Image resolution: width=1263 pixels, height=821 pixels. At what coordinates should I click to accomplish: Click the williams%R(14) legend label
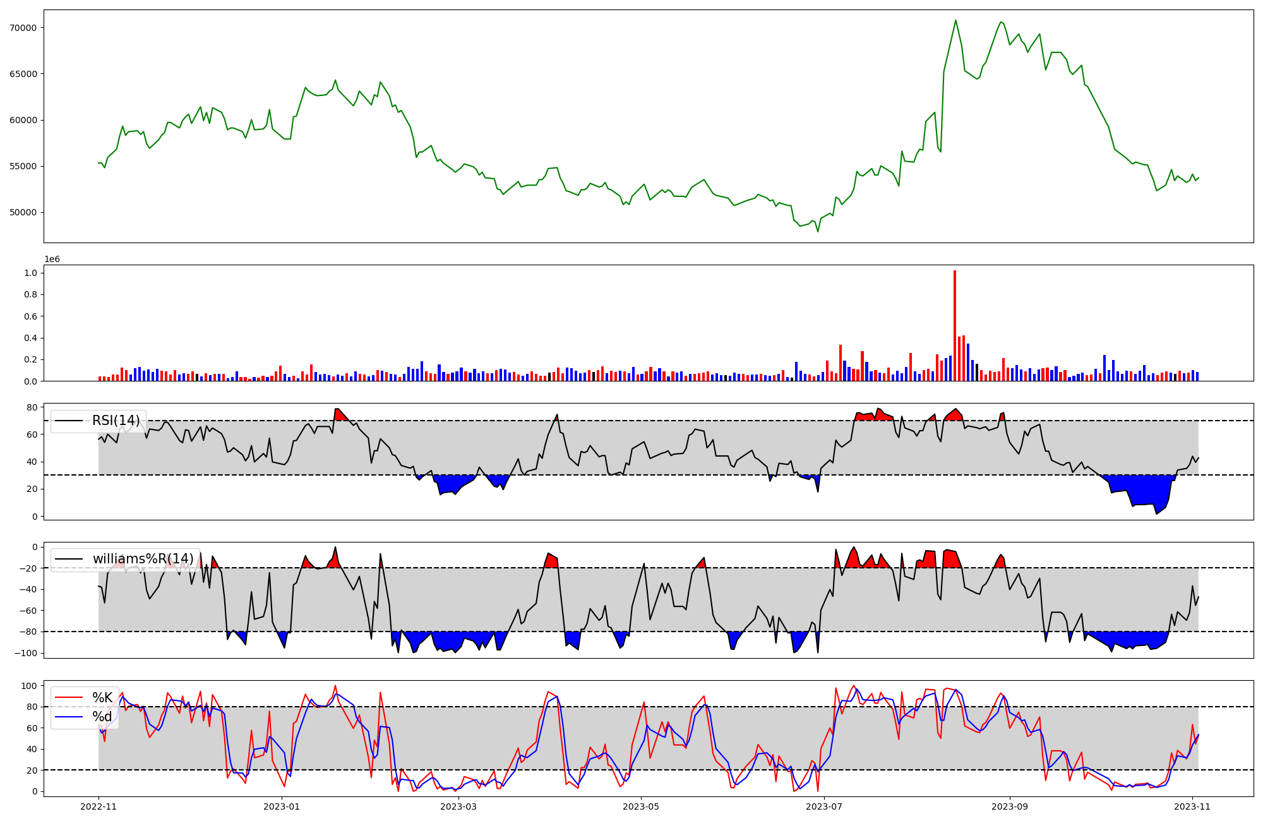143,559
